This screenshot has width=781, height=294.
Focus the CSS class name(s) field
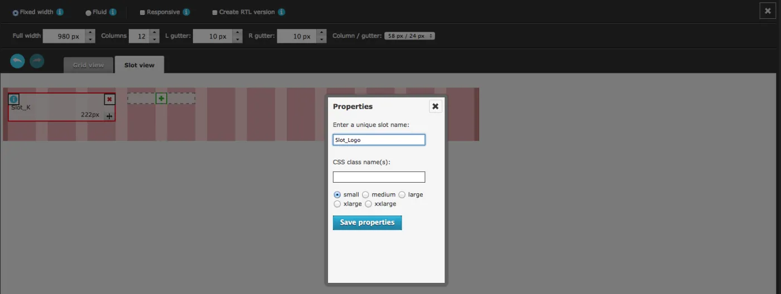tap(379, 177)
